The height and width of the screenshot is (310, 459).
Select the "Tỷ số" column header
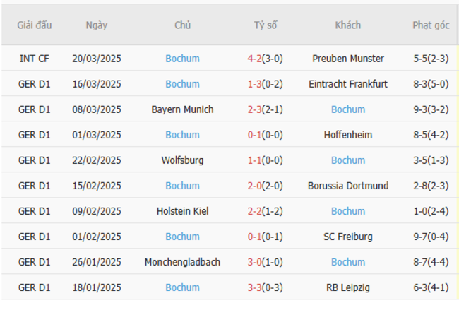266,25
